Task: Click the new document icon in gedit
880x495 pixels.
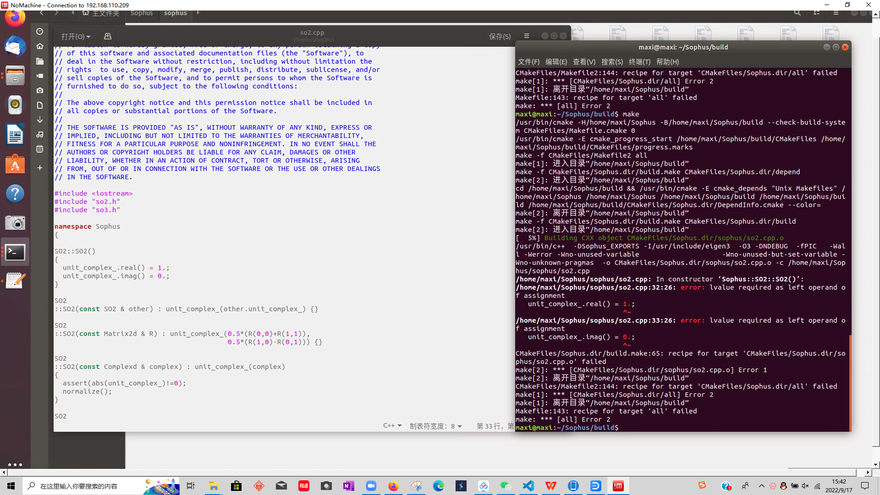Action: coord(108,36)
